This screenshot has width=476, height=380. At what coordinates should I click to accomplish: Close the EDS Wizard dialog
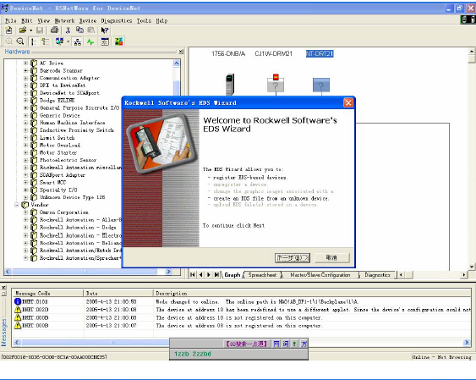(348, 102)
